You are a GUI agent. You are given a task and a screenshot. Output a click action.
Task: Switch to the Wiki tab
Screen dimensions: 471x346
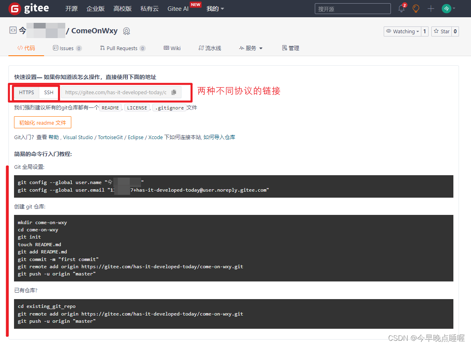coord(172,48)
